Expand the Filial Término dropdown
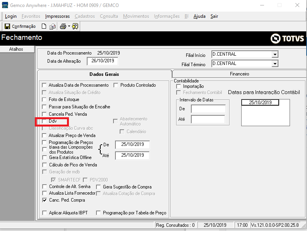This screenshot has width=307, height=231. coord(275,63)
